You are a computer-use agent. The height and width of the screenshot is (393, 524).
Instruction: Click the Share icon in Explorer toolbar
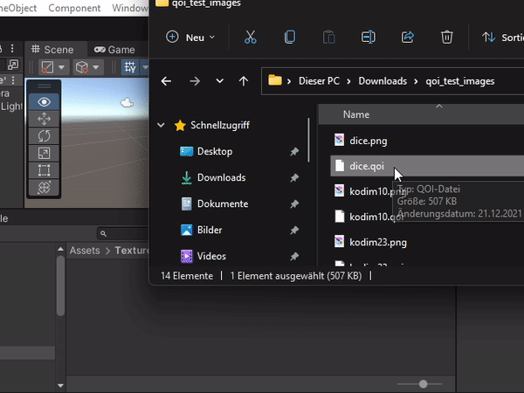(x=408, y=37)
